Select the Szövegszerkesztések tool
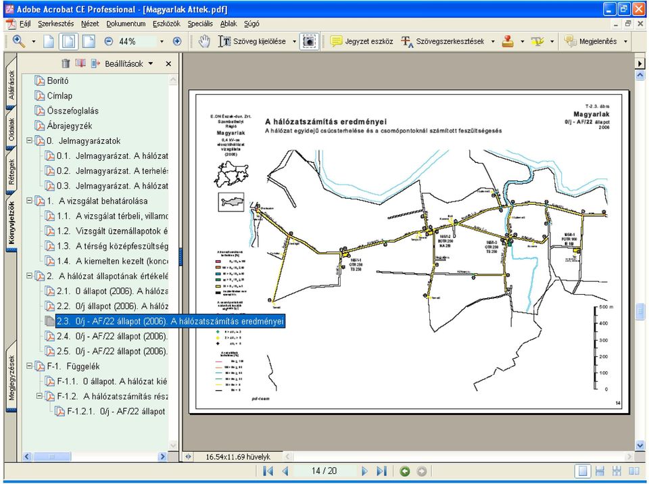The image size is (649, 484). pyautogui.click(x=443, y=41)
